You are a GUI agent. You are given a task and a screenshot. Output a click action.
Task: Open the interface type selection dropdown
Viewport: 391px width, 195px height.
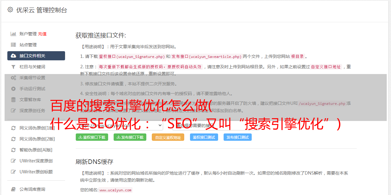(x=216, y=125)
